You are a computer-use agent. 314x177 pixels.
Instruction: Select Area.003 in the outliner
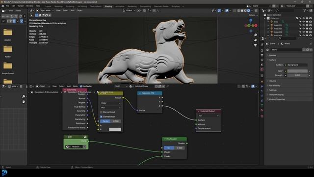(278, 32)
